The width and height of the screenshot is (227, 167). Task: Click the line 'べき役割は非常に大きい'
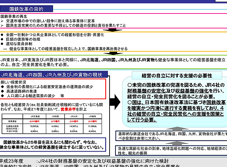pyautogui.click(x=140, y=138)
